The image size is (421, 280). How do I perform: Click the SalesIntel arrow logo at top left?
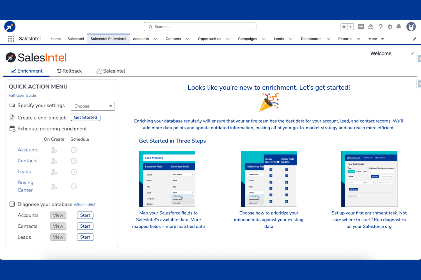click(10, 27)
